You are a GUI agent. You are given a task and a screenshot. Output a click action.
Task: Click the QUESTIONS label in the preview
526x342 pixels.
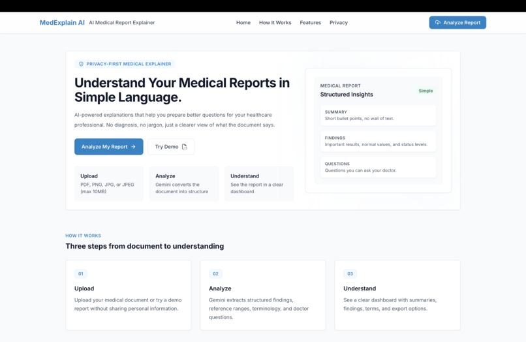(x=337, y=164)
